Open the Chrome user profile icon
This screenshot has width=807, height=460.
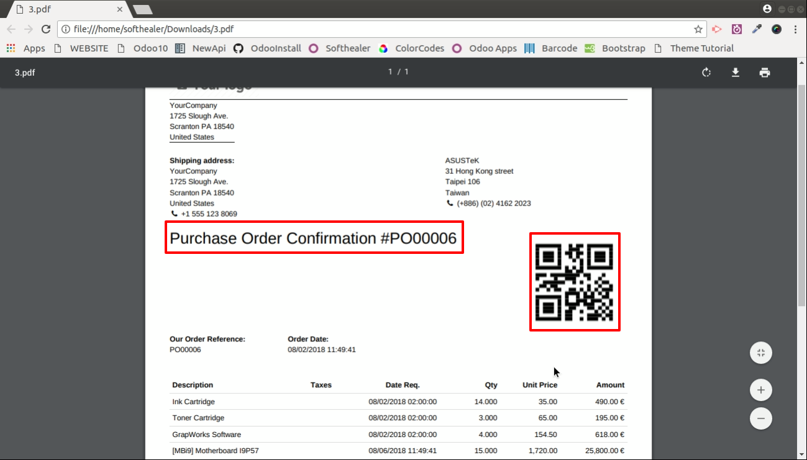[767, 9]
